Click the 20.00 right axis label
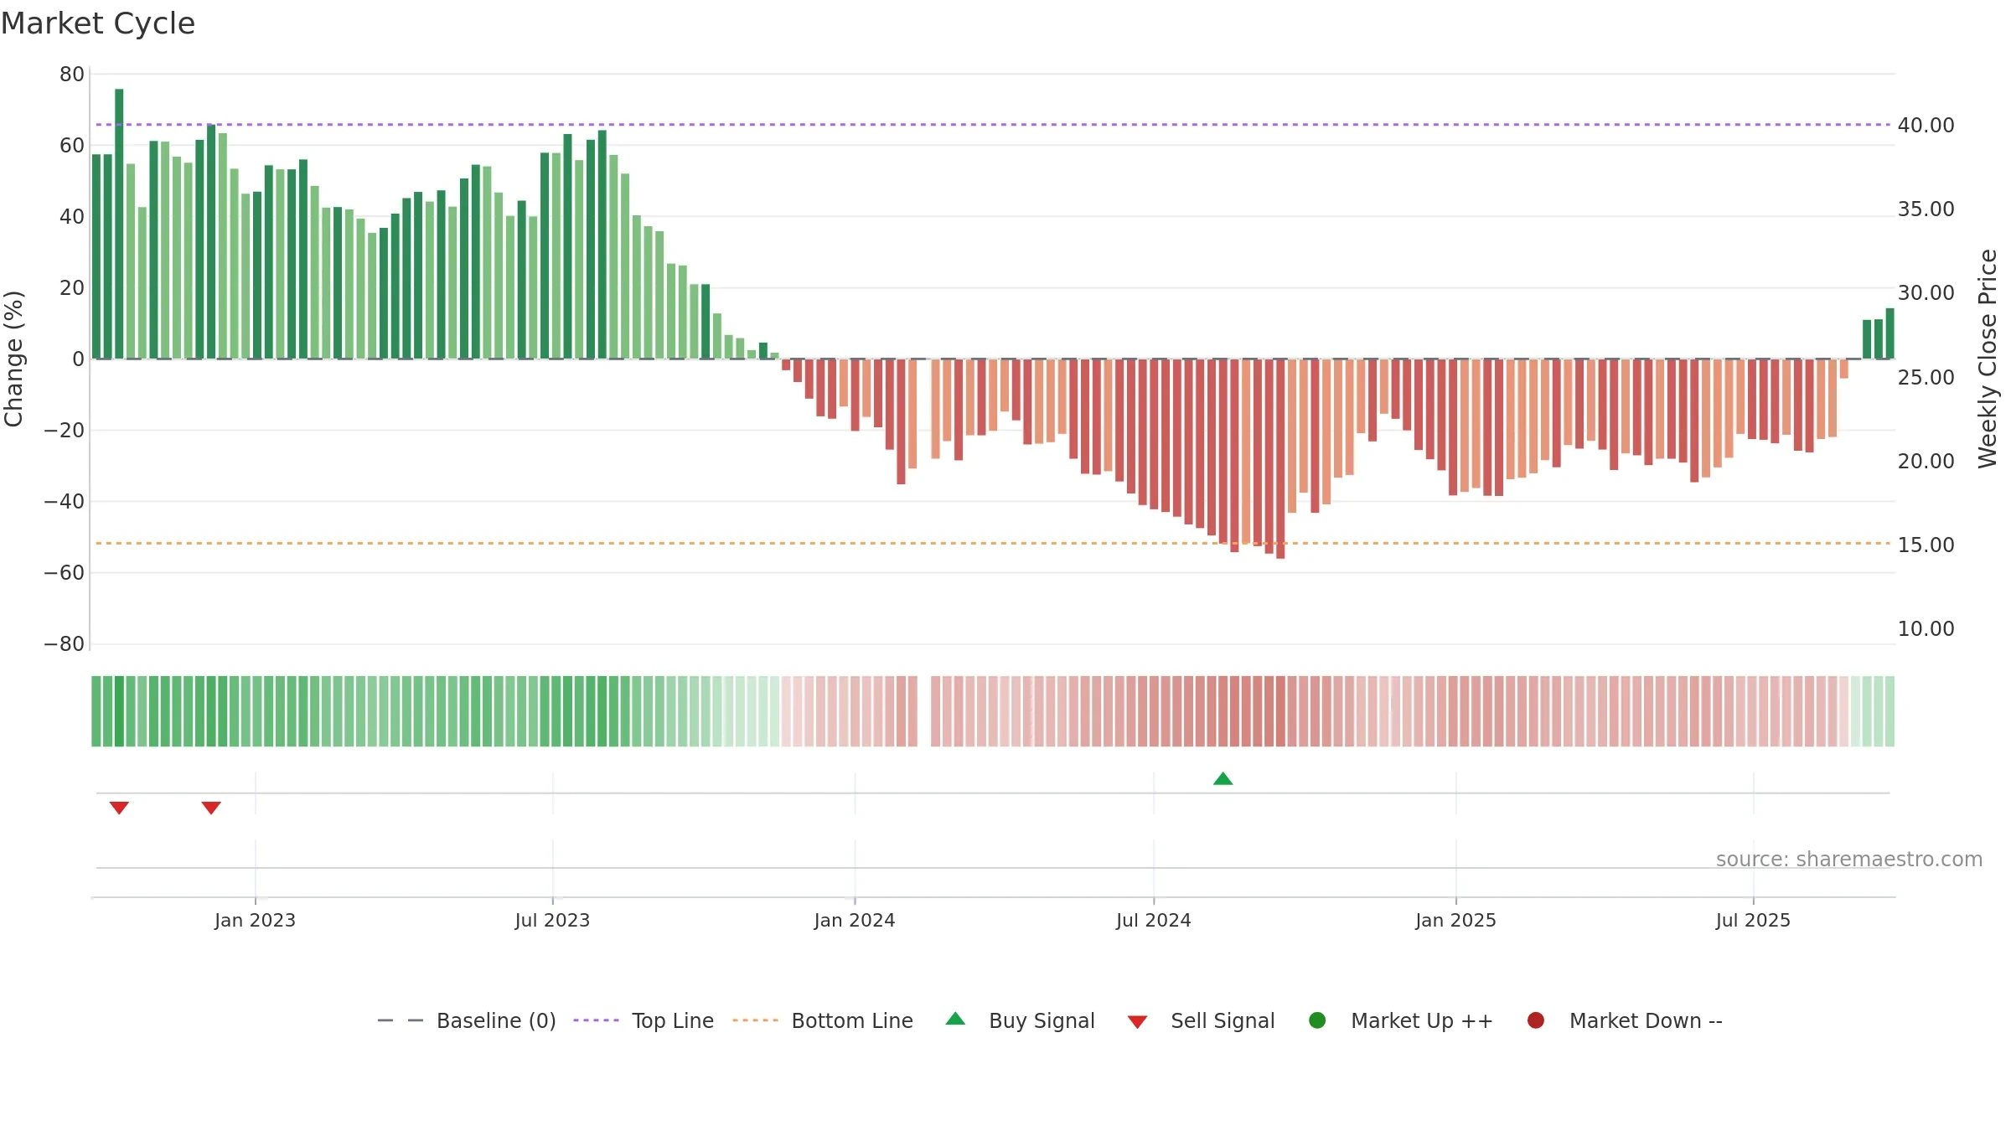The width and height of the screenshot is (2011, 1131). 1926,461
